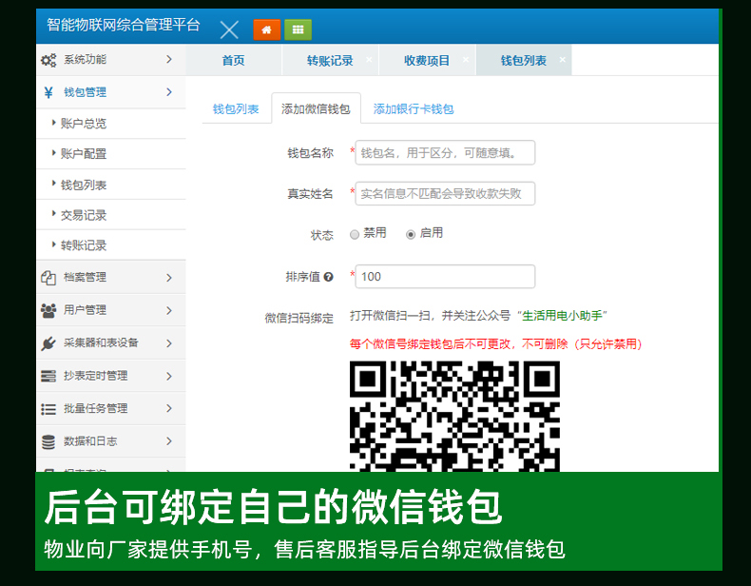Expand the 档案管理 menu chevron
The height and width of the screenshot is (586, 751).
(169, 278)
